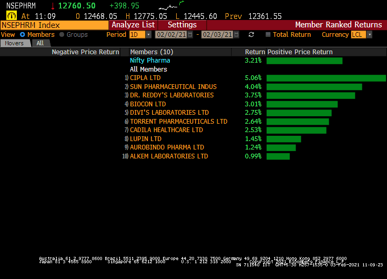The image size is (387, 279).
Task: Sort by the Return column header
Action: [x=255, y=52]
